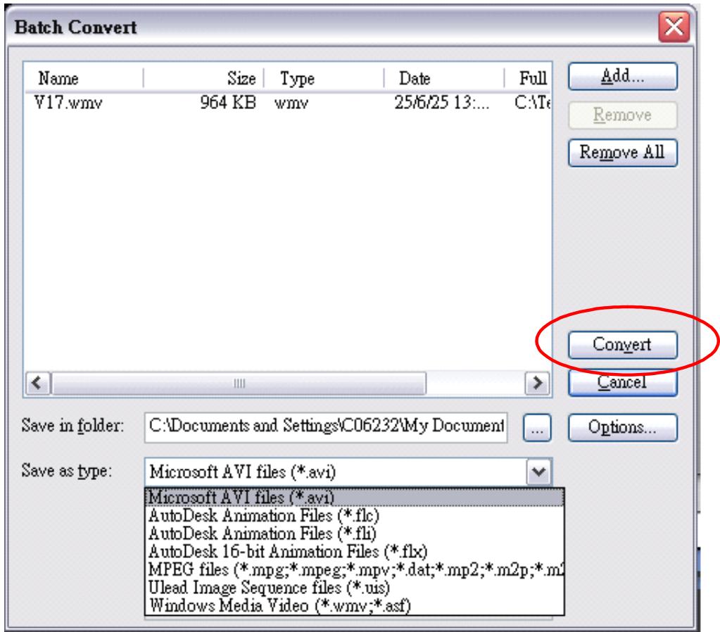Close the Batch Convert window
The height and width of the screenshot is (632, 720).
point(674,27)
